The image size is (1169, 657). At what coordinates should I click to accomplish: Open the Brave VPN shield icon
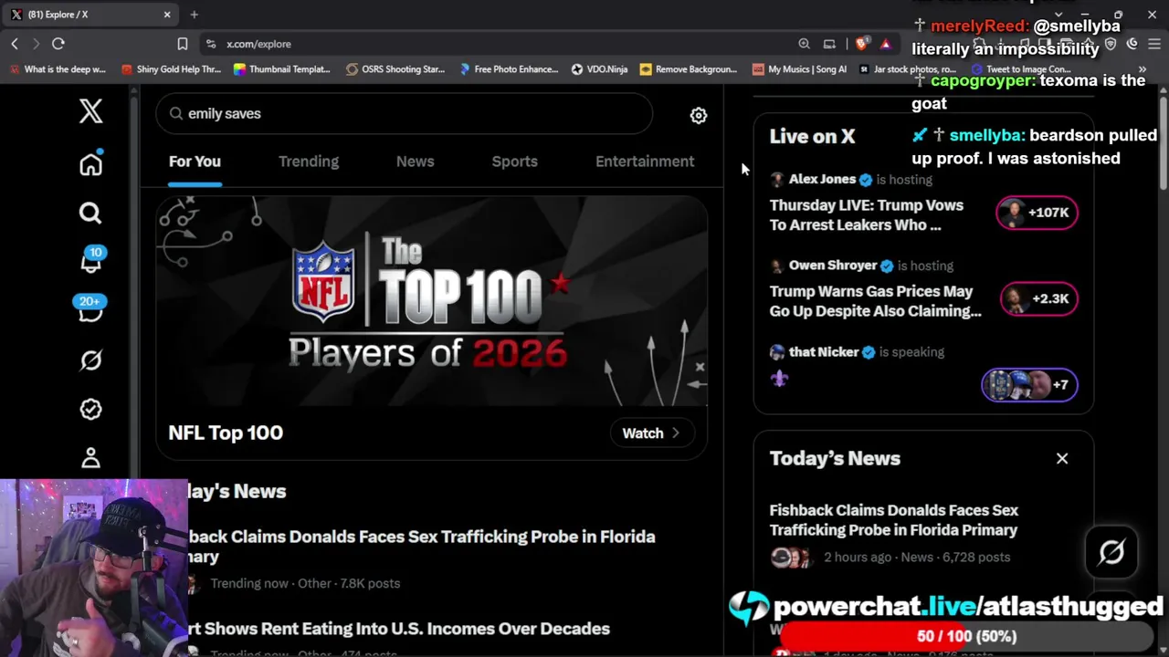pyautogui.click(x=1111, y=44)
